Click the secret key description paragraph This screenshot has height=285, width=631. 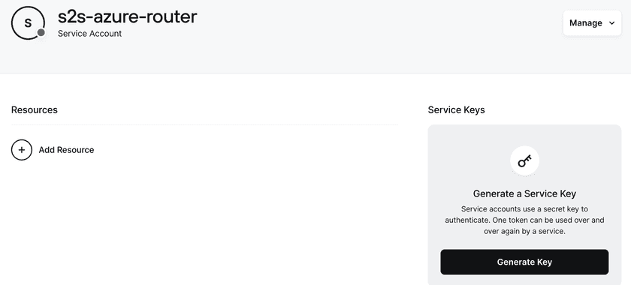click(x=524, y=220)
